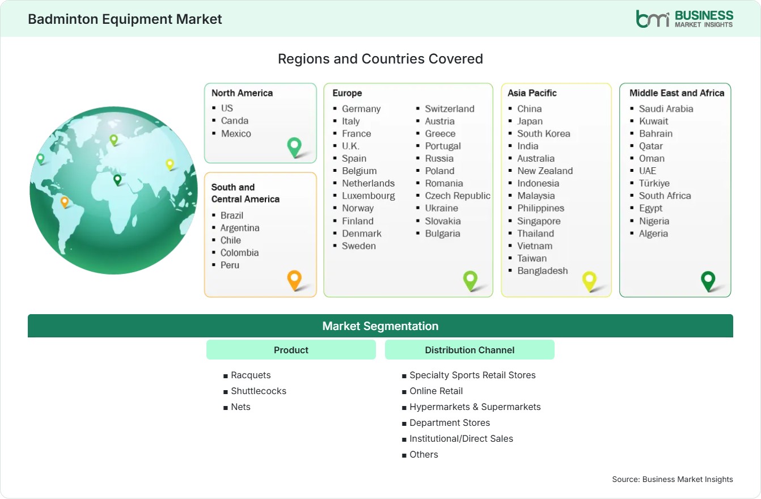Screen dimensions: 761x499
Task: Click 'Taiwan' in Asia Pacific list
Action: click(x=532, y=259)
